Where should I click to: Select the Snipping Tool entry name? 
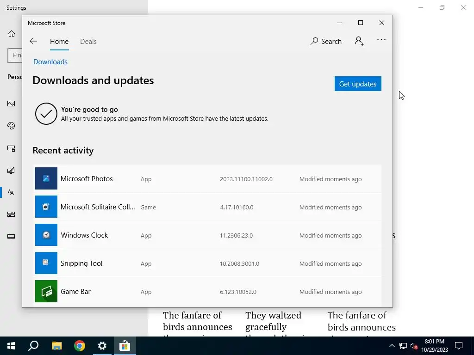pyautogui.click(x=81, y=263)
